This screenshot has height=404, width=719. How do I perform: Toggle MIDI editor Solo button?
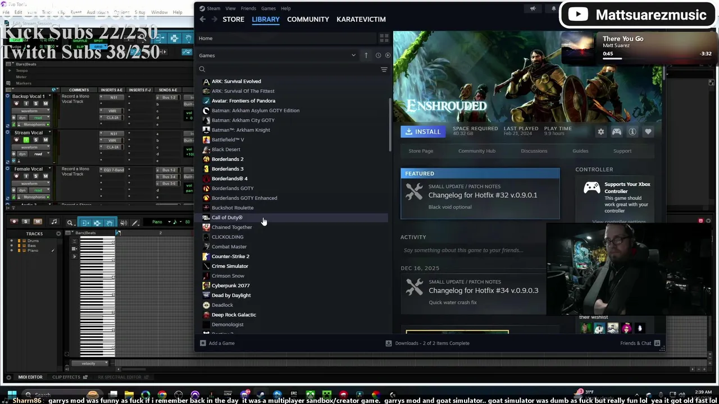click(26, 222)
